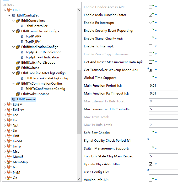Select TcpIp_ARP_RxIndication tree item
Screen dimensions: 178x182
click(43, 52)
